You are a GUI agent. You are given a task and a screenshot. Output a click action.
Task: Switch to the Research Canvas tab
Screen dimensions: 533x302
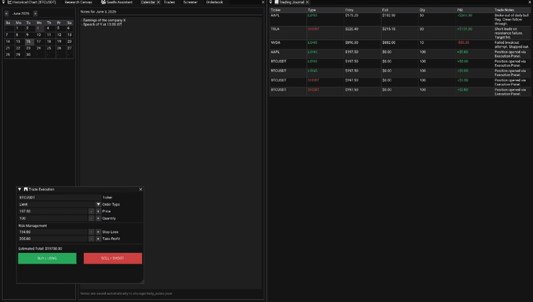78,2
